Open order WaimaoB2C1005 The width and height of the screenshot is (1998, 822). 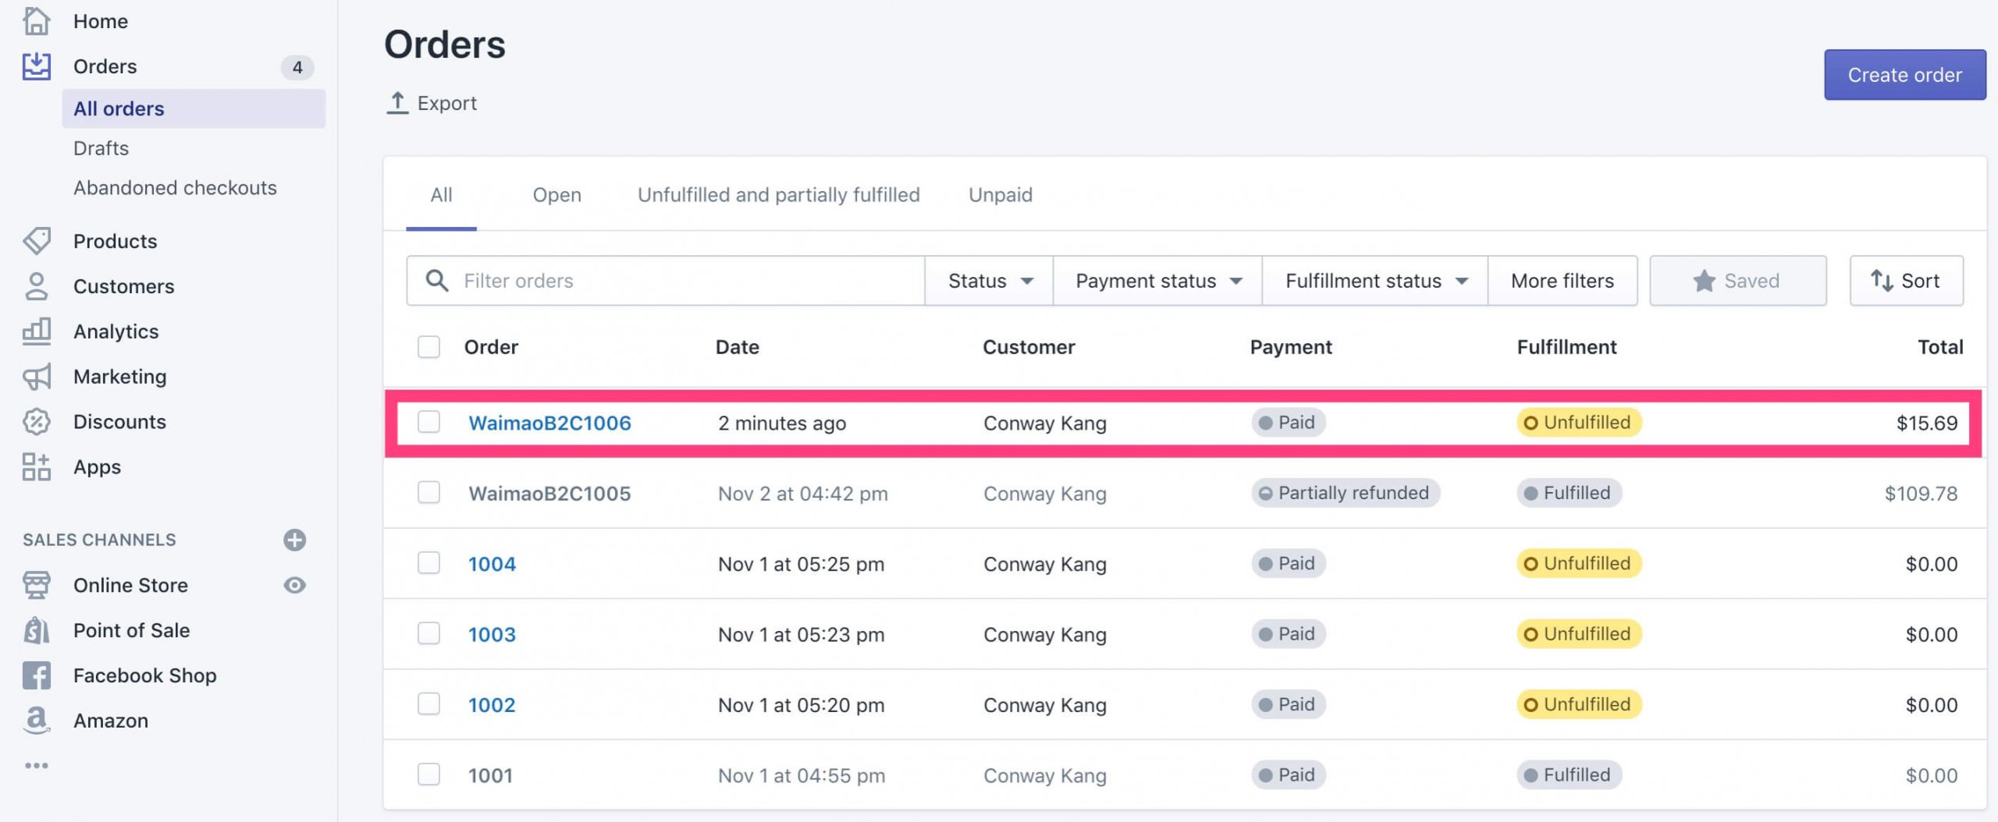pos(549,494)
